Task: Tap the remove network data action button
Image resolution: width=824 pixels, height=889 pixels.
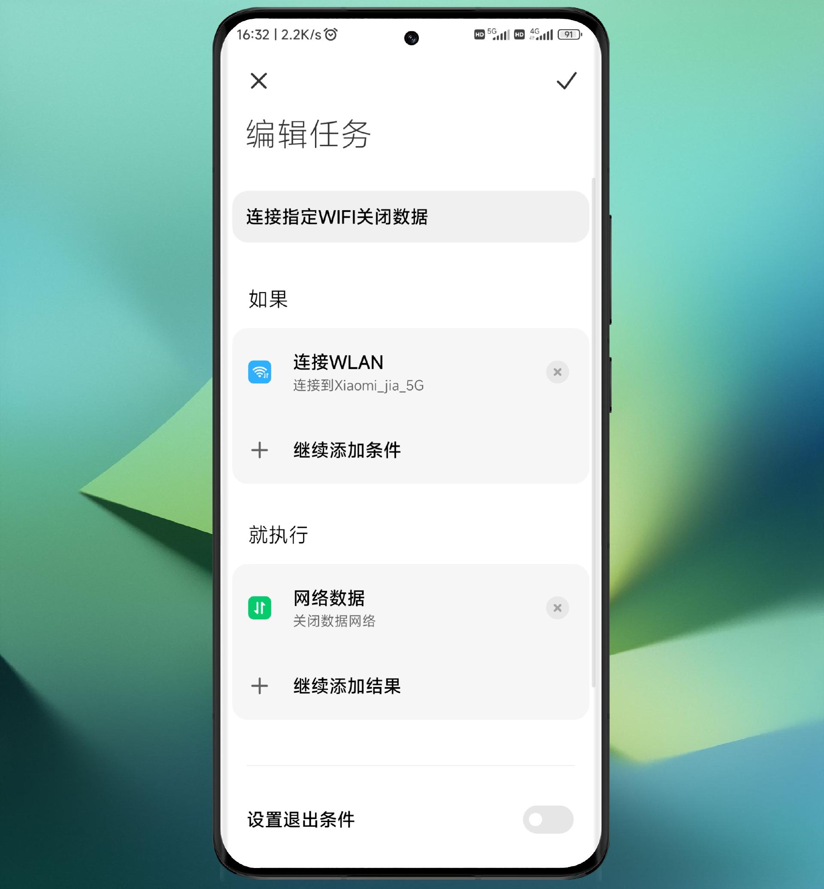Action: tap(557, 607)
